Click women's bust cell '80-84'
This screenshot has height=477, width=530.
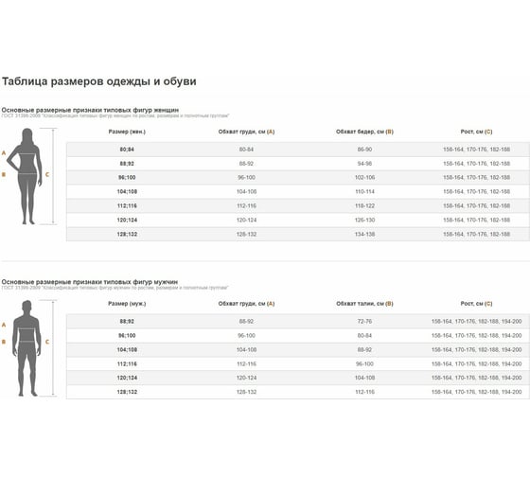[246, 150]
